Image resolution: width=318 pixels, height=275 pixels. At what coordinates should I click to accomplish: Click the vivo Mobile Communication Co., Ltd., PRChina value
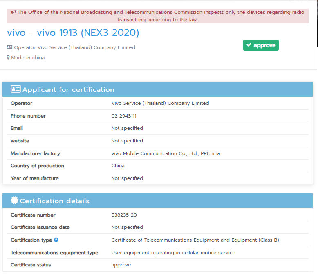point(166,153)
